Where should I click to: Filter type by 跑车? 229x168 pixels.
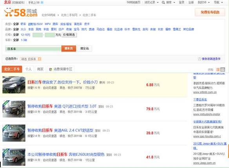pyautogui.click(x=55, y=24)
